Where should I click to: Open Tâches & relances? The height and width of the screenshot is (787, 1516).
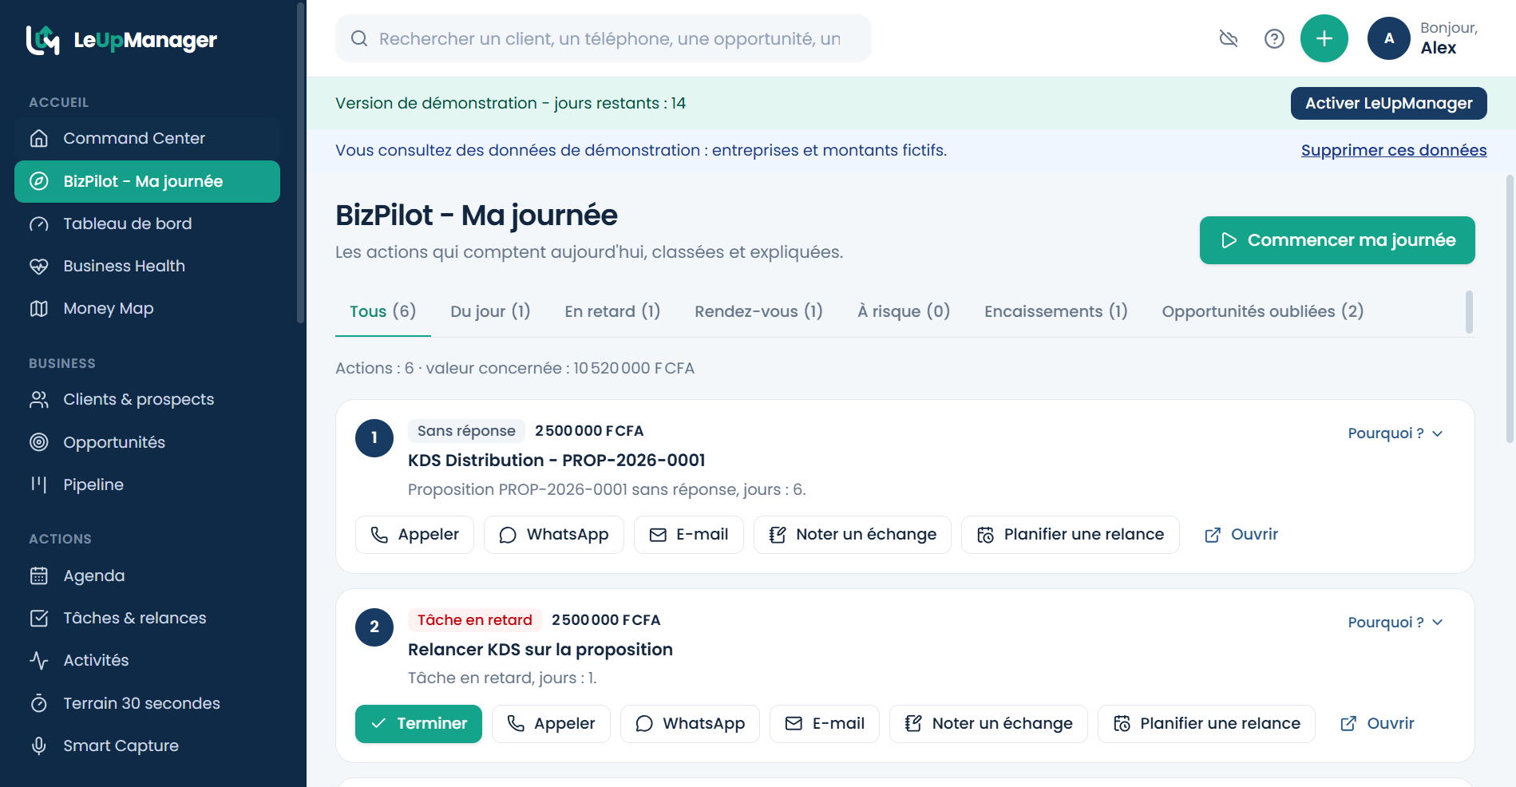[x=147, y=618]
